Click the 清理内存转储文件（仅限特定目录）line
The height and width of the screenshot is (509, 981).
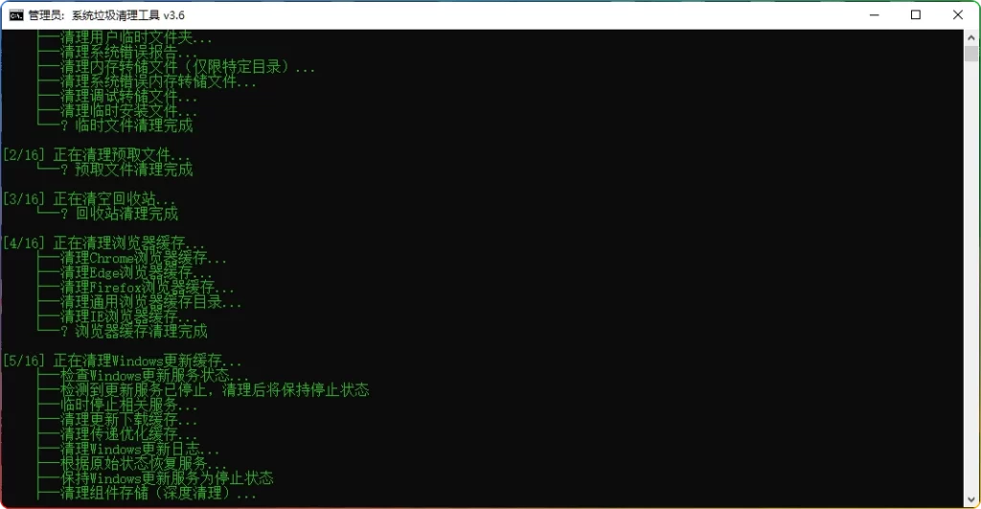(x=176, y=67)
